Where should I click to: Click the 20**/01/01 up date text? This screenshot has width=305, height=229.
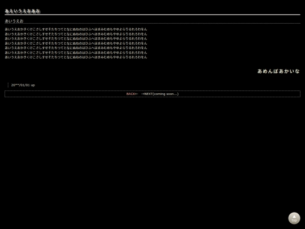tap(23, 85)
